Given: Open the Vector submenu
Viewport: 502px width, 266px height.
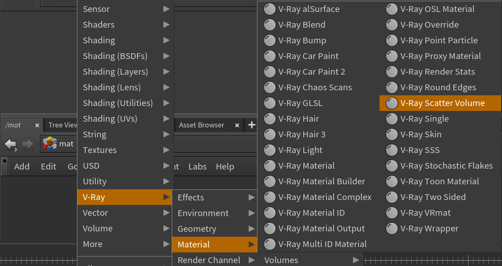Looking at the screenshot, I should (x=126, y=213).
